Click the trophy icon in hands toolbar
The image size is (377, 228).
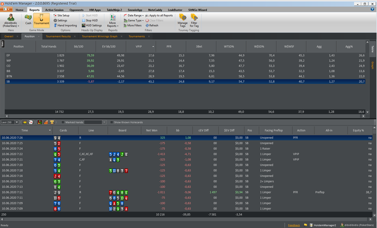(x=52, y=122)
